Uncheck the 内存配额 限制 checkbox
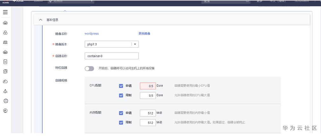321x136 pixels. pos(121,123)
